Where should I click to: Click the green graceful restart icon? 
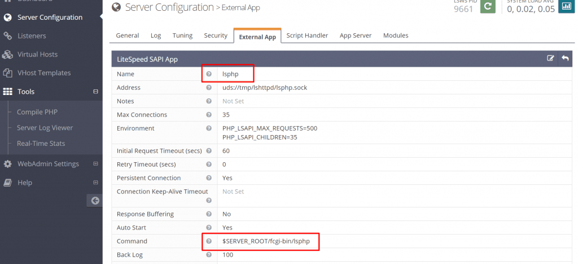point(488,6)
